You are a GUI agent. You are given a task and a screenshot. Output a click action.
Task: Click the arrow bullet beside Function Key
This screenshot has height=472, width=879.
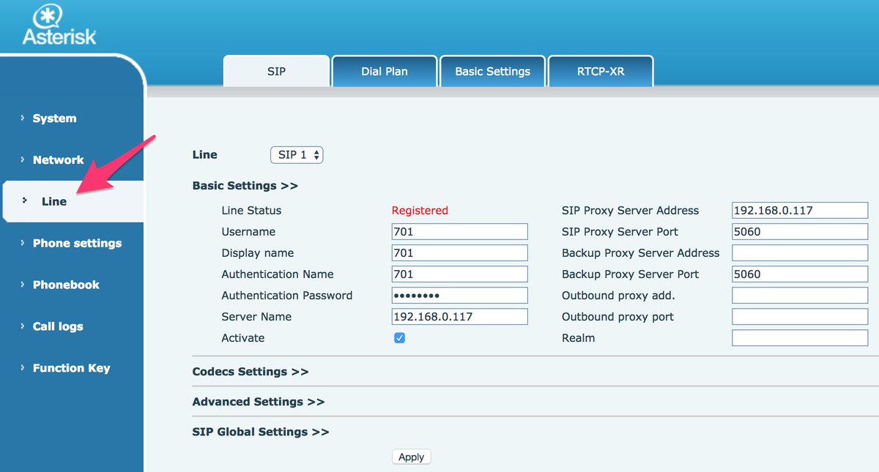23,368
